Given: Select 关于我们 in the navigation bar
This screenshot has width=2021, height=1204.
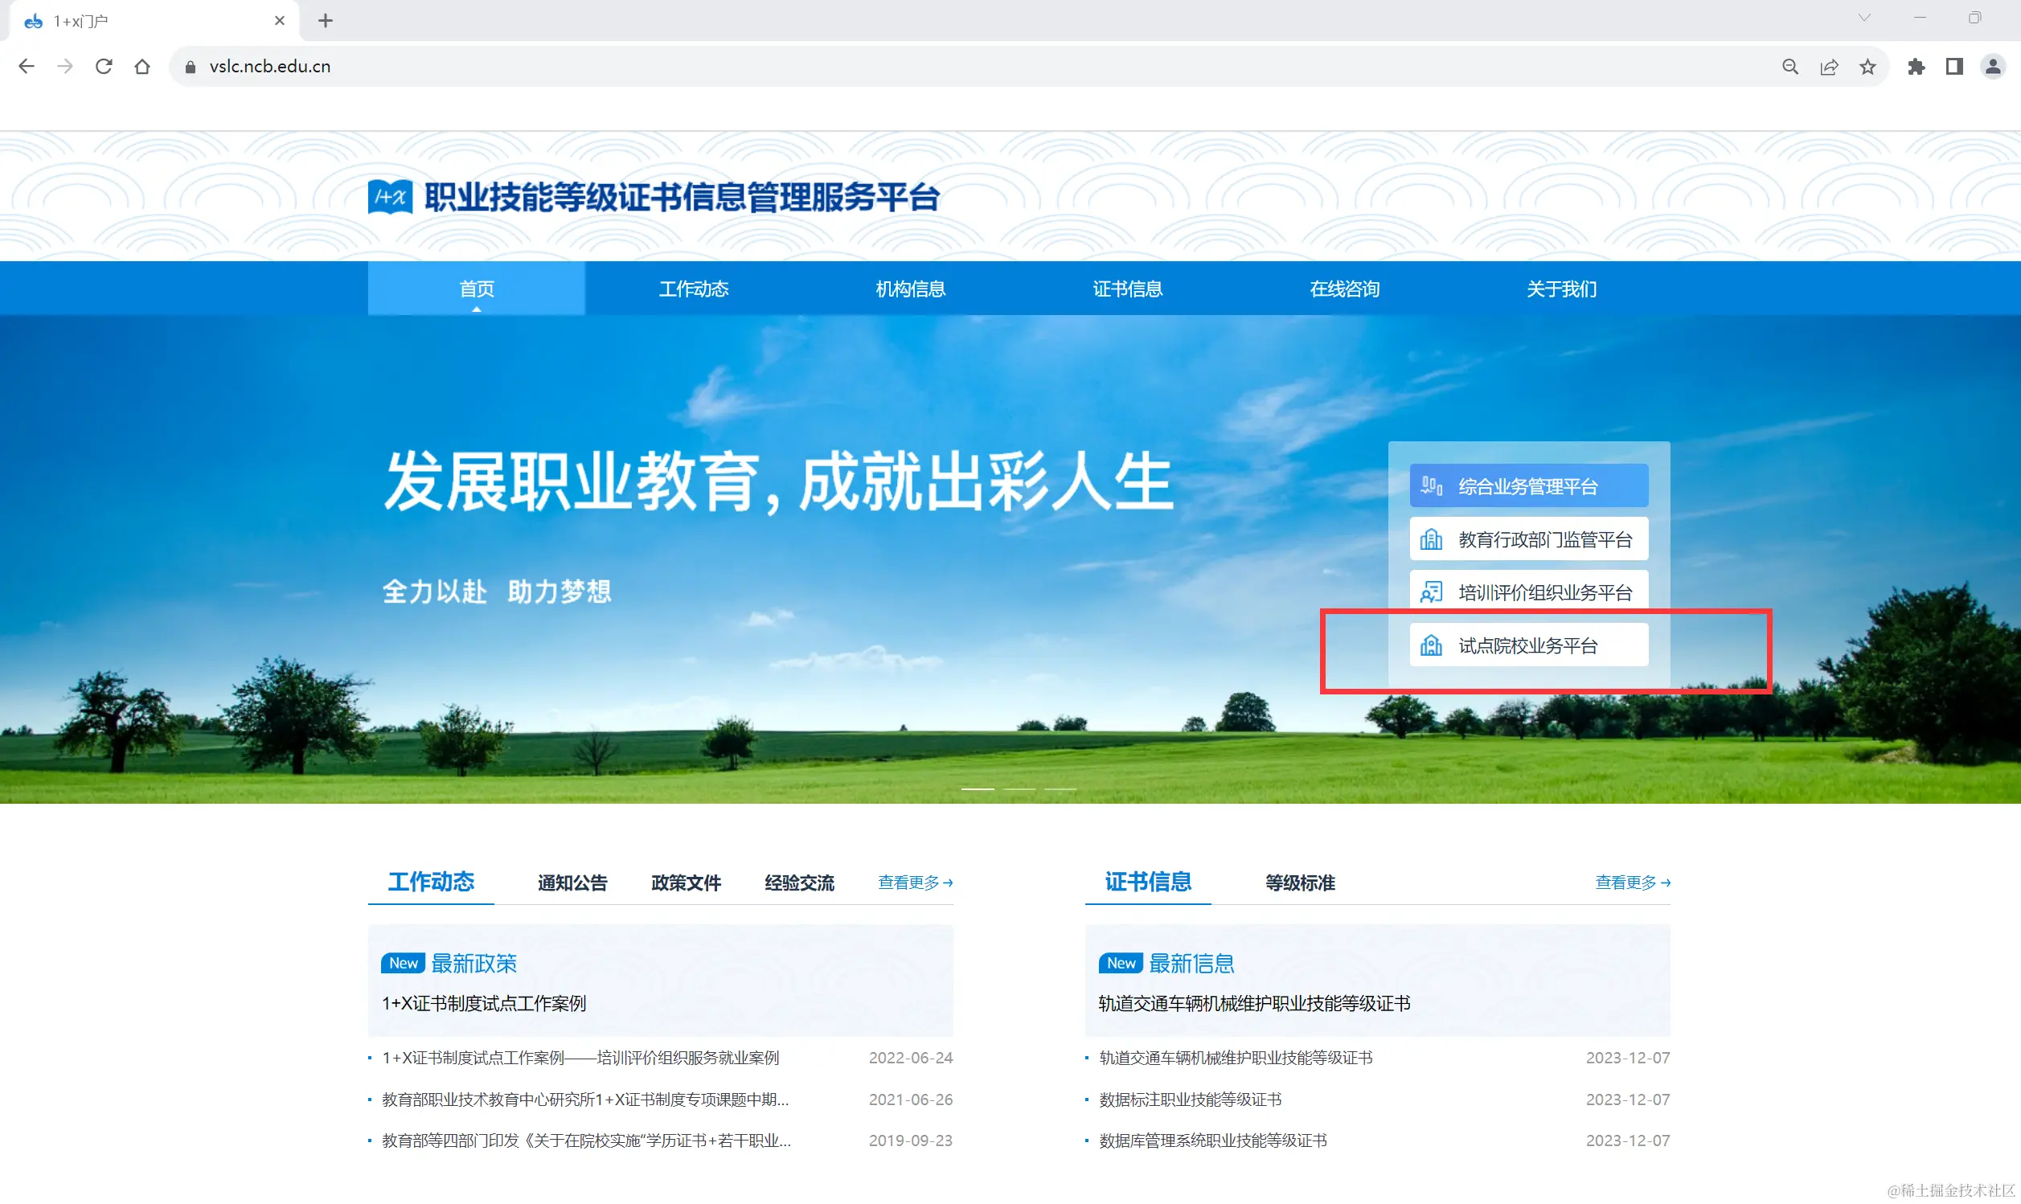Looking at the screenshot, I should click(x=1560, y=288).
